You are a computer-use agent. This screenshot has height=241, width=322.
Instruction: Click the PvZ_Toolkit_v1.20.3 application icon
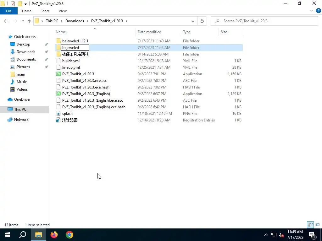[58, 74]
